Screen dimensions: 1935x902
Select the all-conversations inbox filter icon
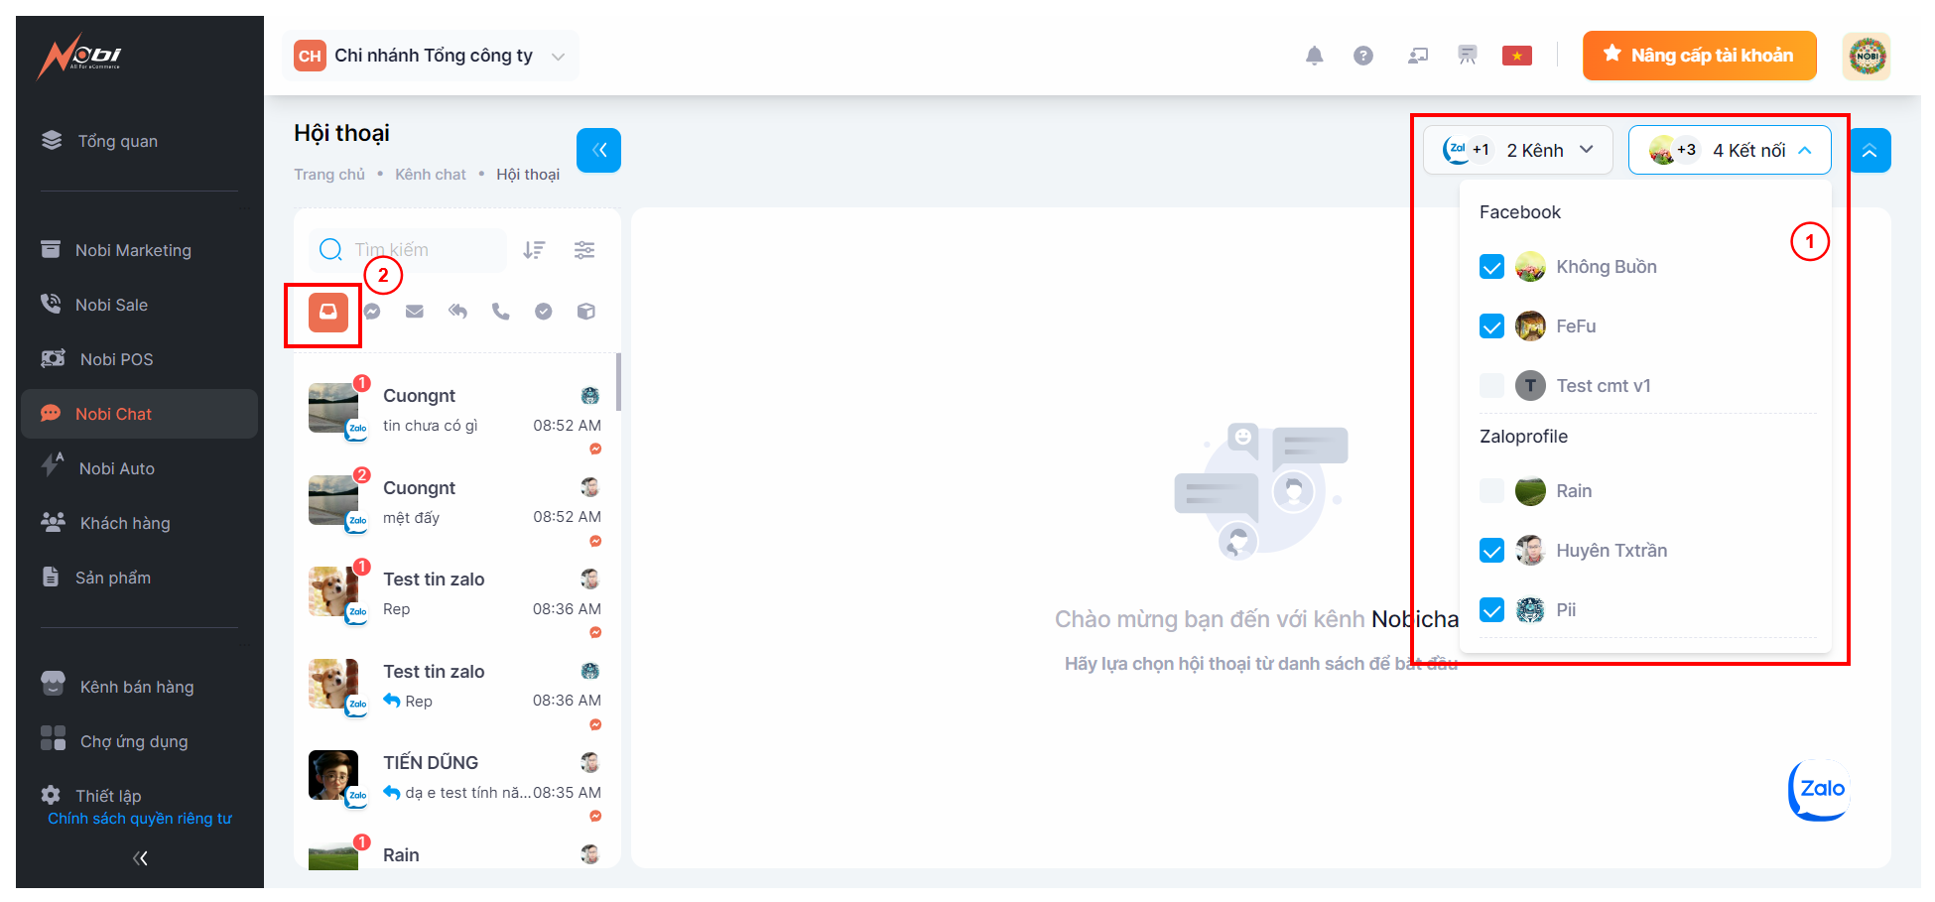(327, 312)
